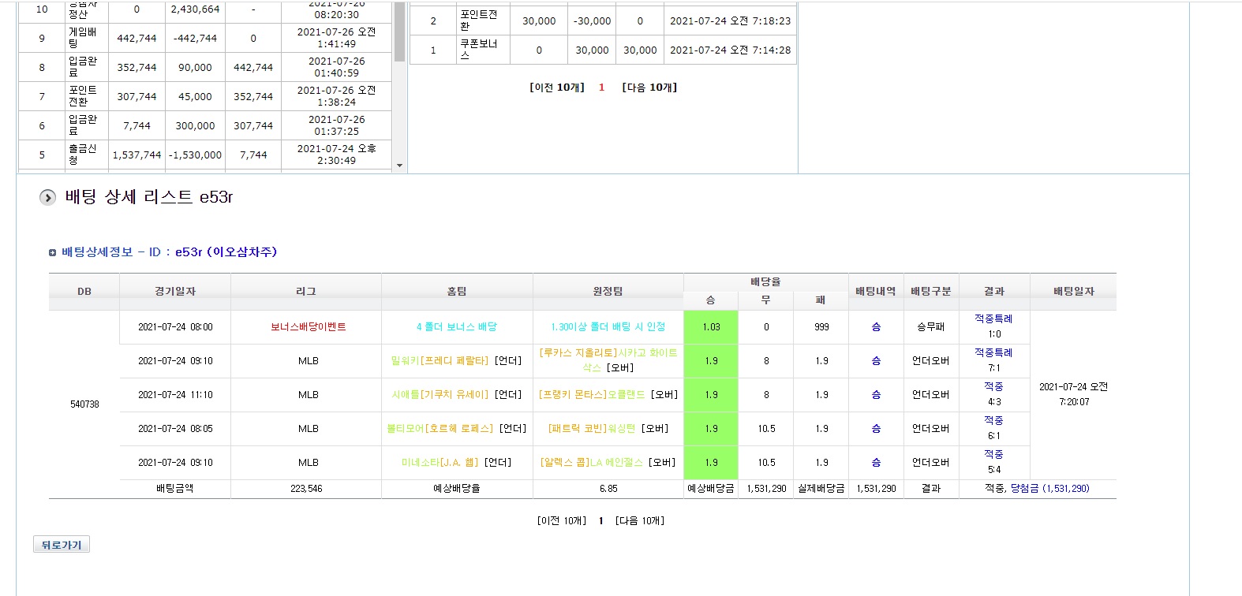Viewport: 1242px width, 596px height.
Task: Click the 승 bet link in the 08:05 MLB row
Action: point(876,429)
